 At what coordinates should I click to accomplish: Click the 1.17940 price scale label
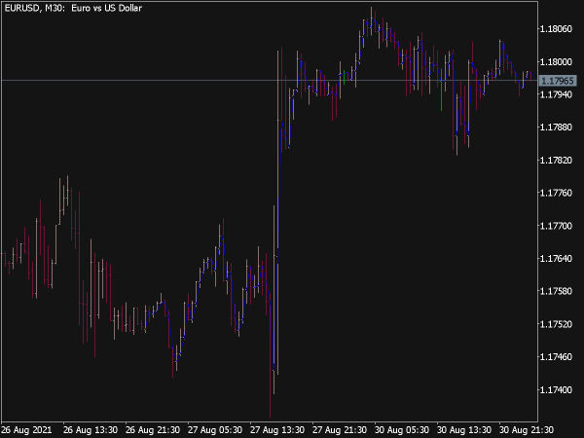tap(556, 94)
